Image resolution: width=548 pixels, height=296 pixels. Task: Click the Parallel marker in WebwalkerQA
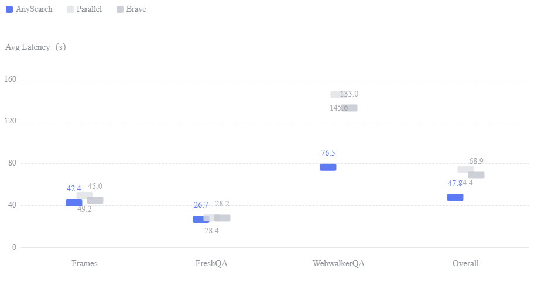tap(337, 95)
